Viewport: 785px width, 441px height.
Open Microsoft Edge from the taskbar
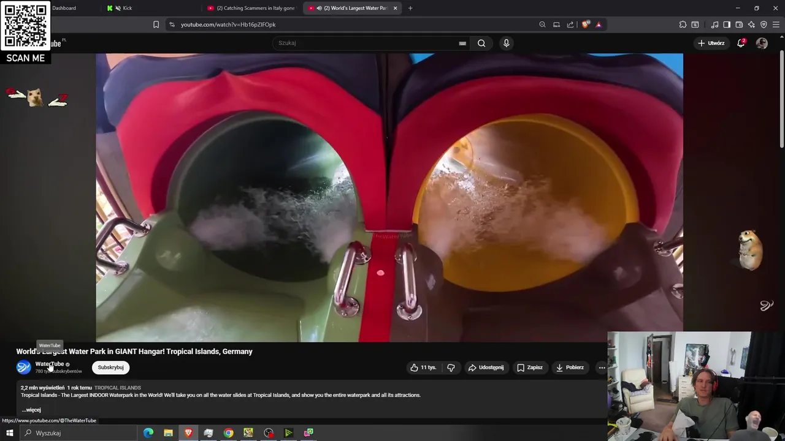[x=148, y=433]
